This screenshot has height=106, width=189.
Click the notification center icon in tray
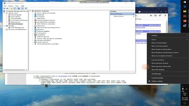point(185,103)
